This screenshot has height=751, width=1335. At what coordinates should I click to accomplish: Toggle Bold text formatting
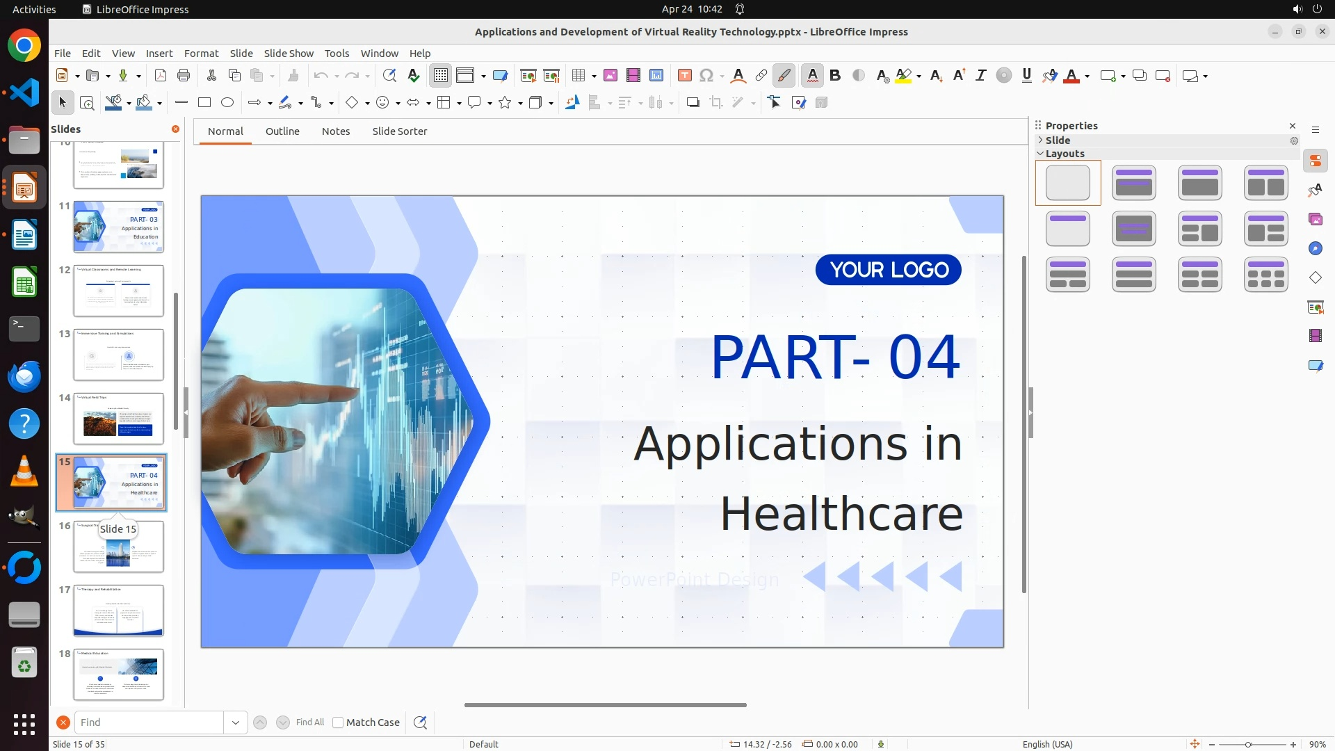tap(836, 76)
